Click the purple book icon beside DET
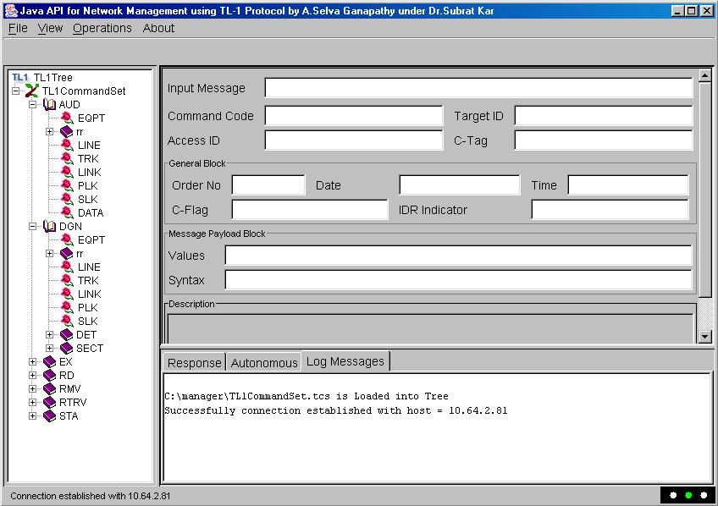 [x=66, y=335]
